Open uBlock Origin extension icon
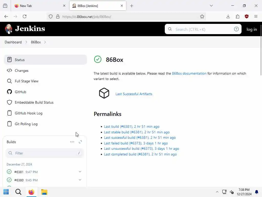 tap(247, 16)
